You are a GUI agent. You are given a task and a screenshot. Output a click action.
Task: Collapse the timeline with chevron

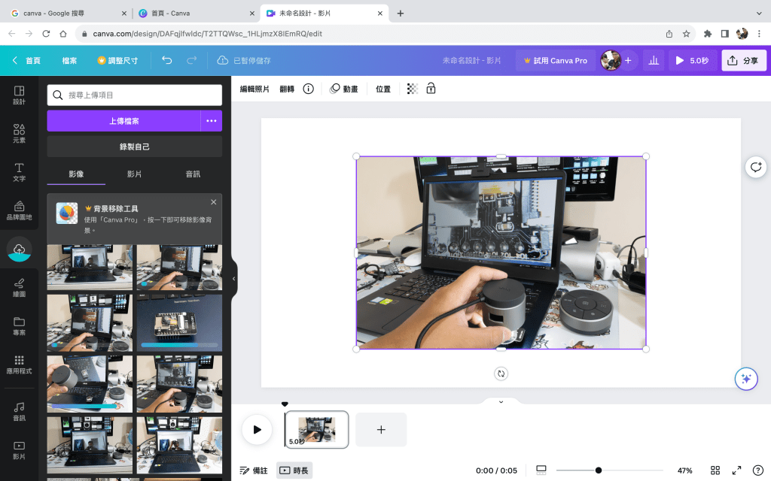(x=501, y=402)
